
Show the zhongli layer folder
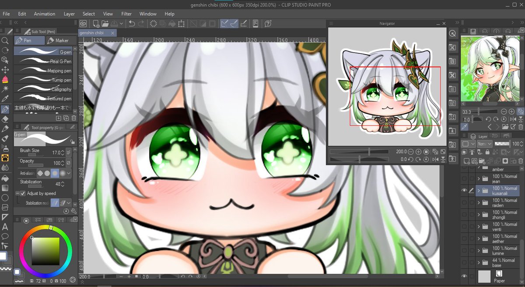click(464, 214)
